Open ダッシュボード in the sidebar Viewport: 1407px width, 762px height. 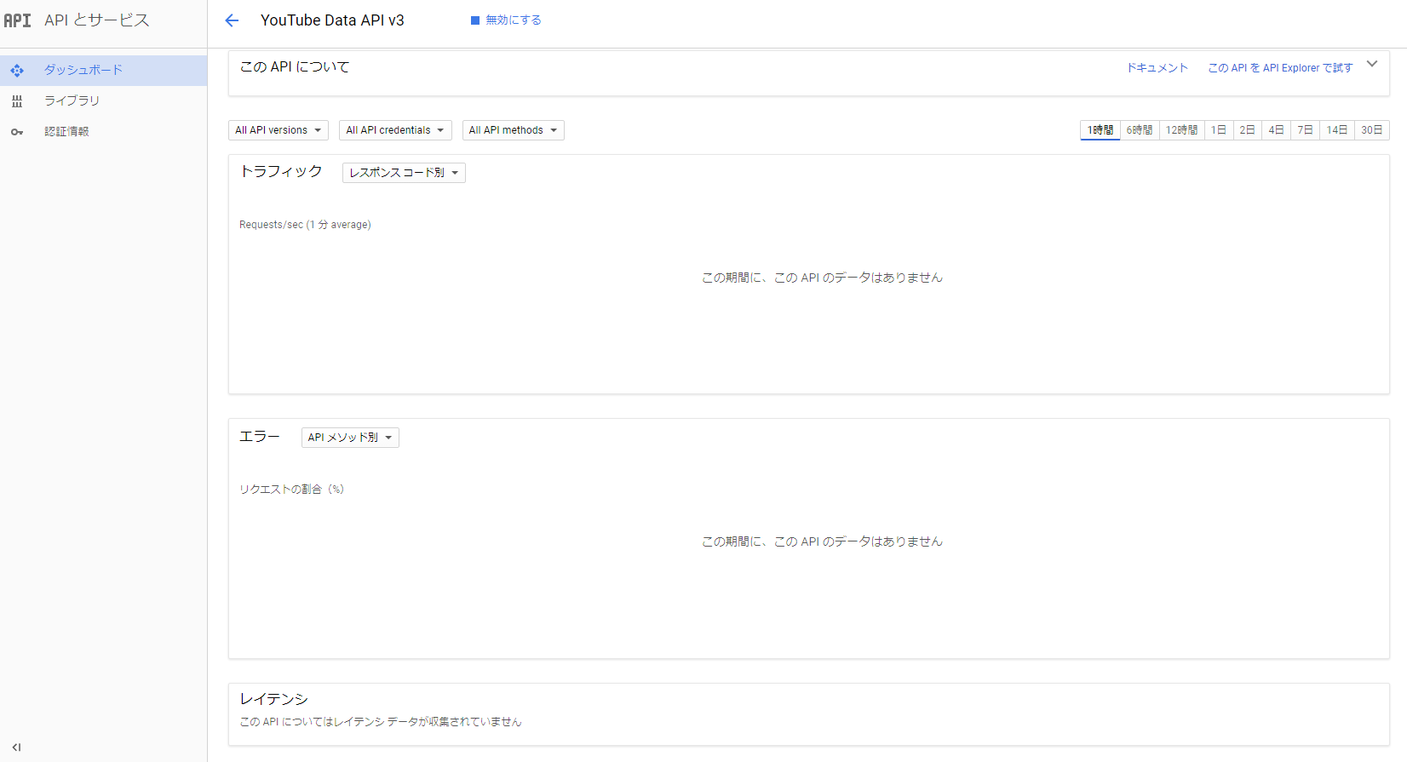(x=103, y=71)
